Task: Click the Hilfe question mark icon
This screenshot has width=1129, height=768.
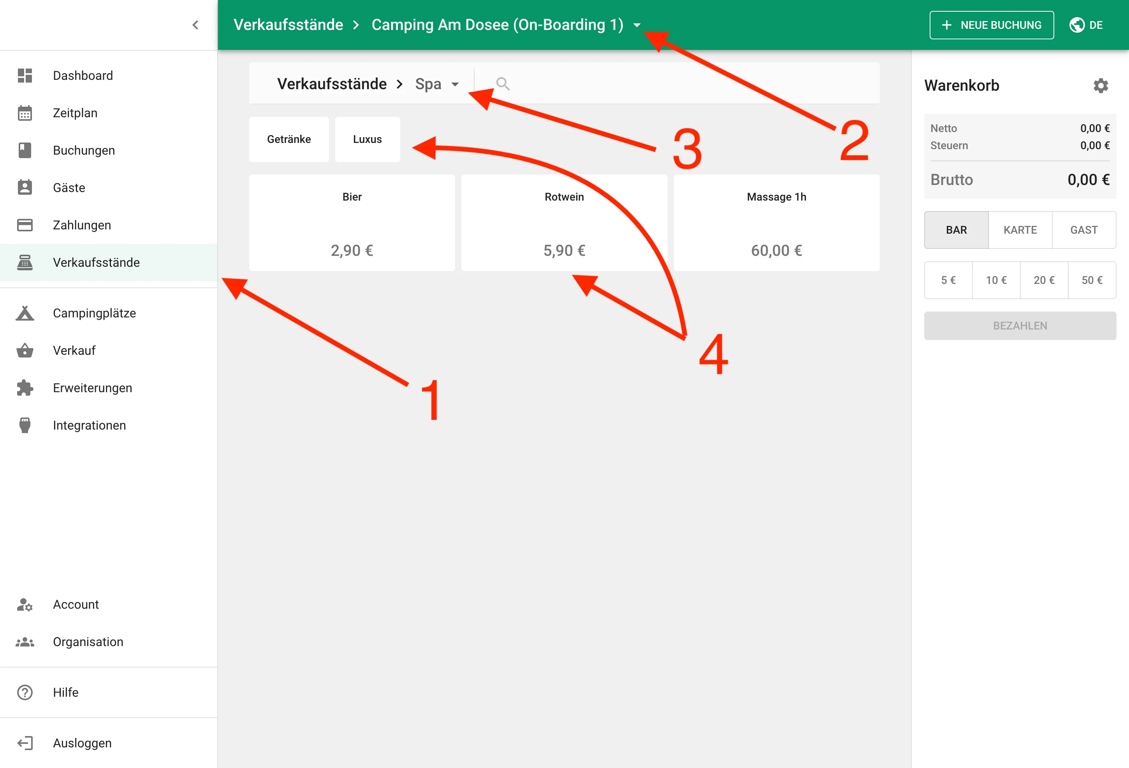Action: pyautogui.click(x=25, y=692)
